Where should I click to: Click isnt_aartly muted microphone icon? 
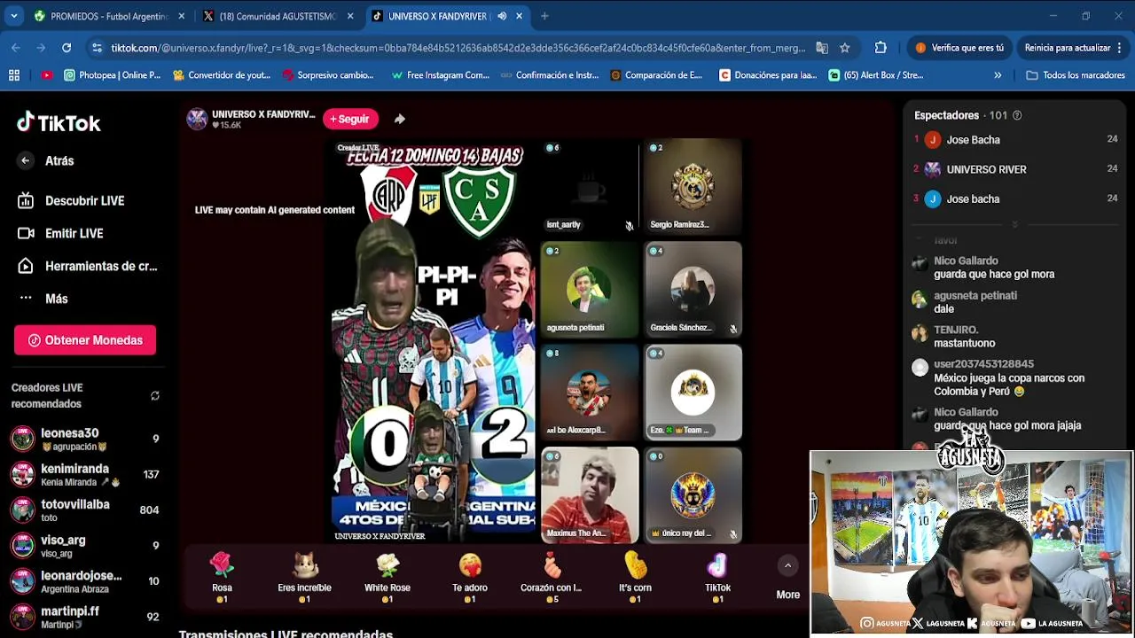pos(630,226)
